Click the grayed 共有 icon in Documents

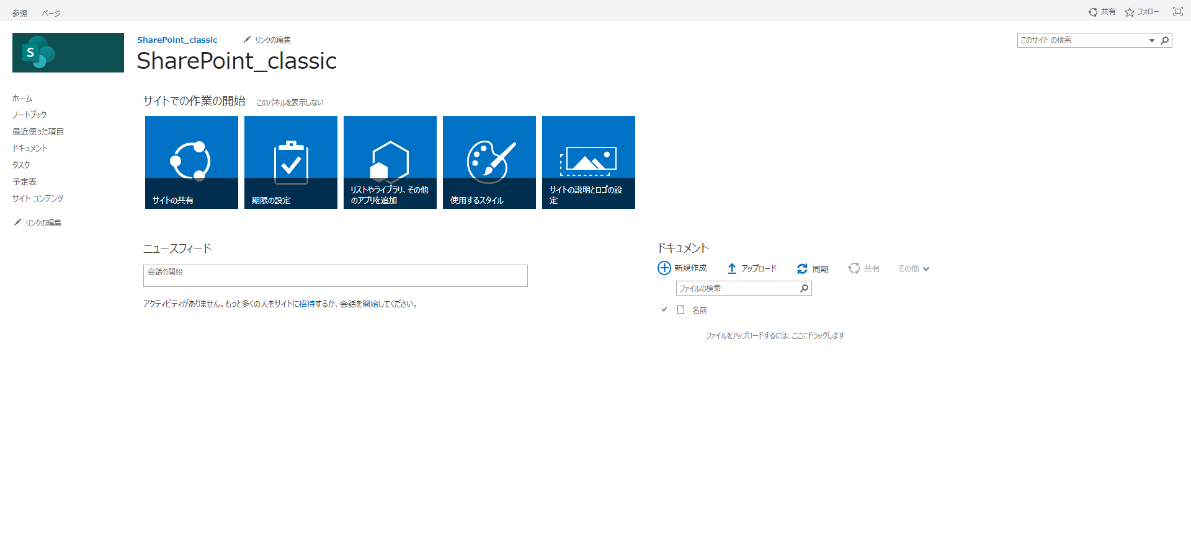854,268
